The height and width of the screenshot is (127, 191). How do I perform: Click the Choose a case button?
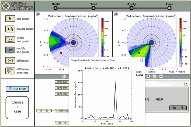[17, 108]
